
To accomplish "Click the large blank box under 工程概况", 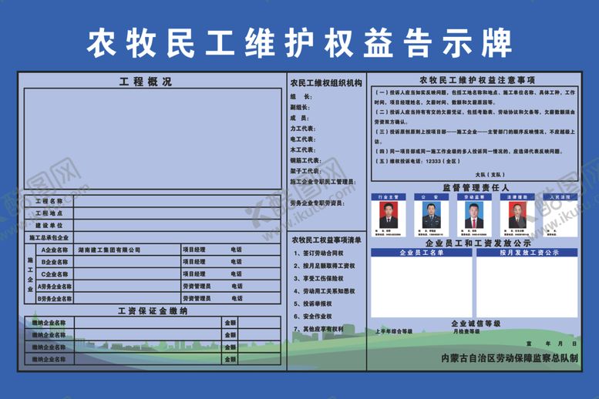I will (x=150, y=138).
